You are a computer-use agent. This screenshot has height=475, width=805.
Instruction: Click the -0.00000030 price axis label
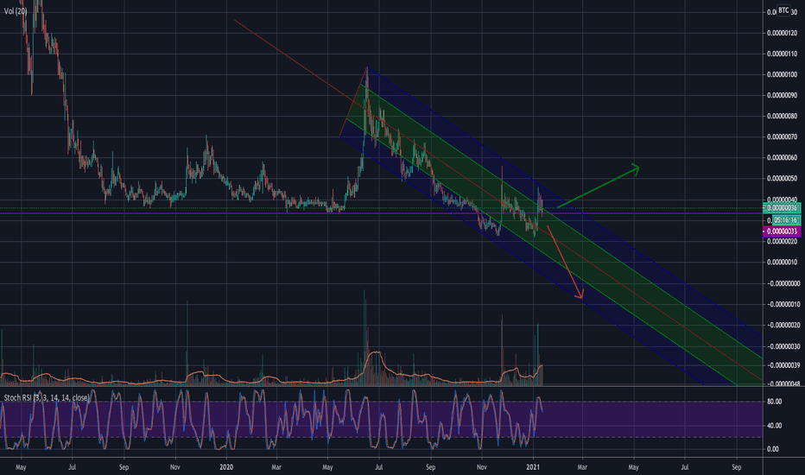click(783, 346)
